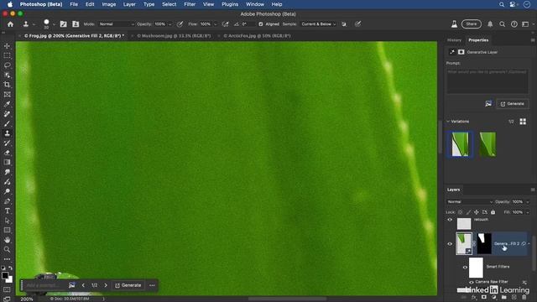Select the Lasso tool
The width and height of the screenshot is (537, 302).
[x=7, y=65]
